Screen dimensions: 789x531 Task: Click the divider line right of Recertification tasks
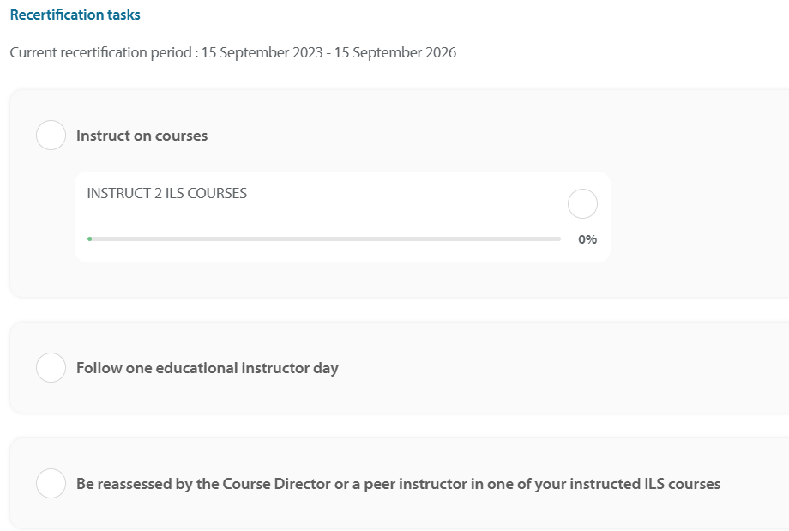472,15
